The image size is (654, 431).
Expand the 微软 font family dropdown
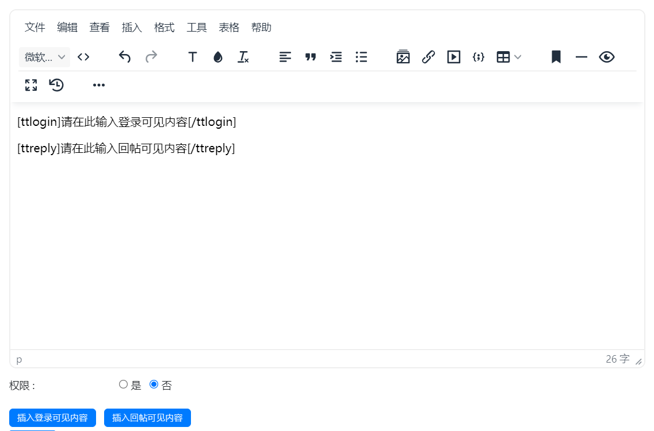(x=45, y=57)
